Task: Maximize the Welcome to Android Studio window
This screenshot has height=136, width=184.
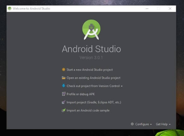Action: click(158, 9)
